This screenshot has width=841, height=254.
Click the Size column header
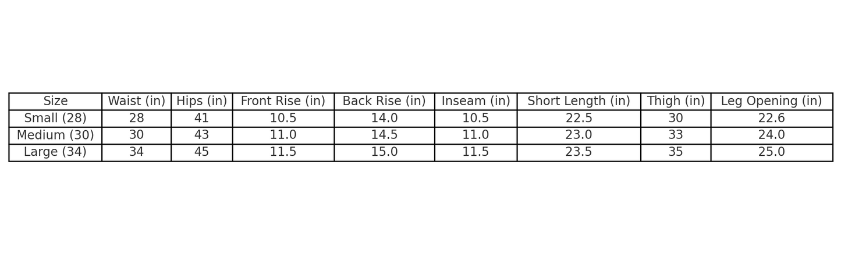(x=55, y=101)
